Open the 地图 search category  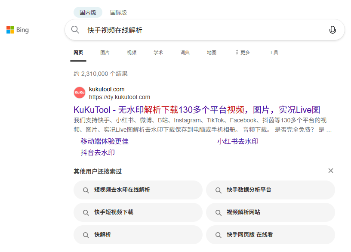(211, 52)
